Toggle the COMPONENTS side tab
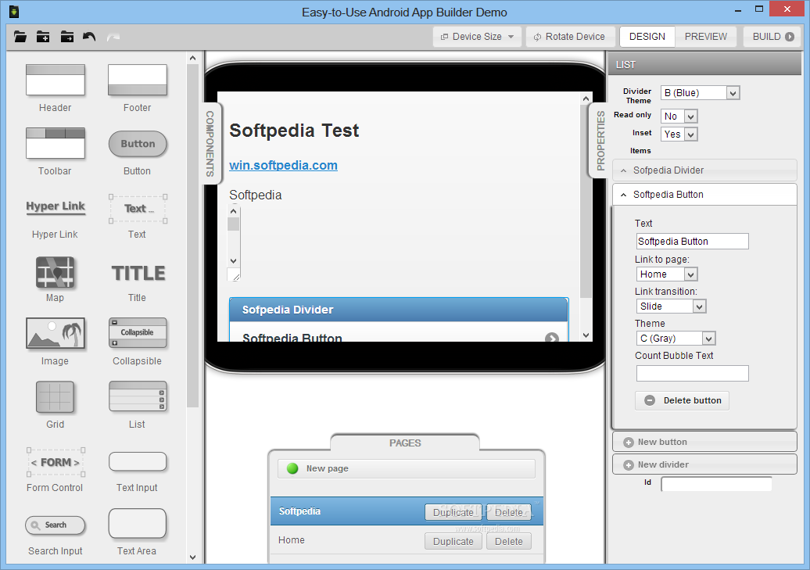The image size is (810, 570). (210, 143)
